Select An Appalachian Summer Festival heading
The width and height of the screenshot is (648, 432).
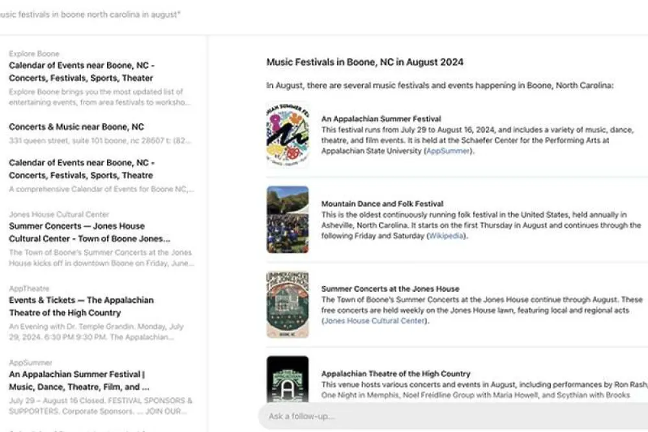pyautogui.click(x=381, y=119)
